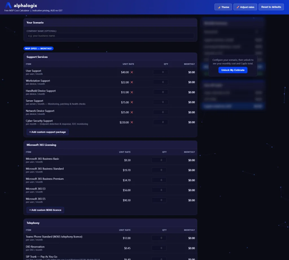Viewport: 289px width, 260px height.
Task: Click the Microsoft 365 Business Premium label
Action: tap(45, 179)
